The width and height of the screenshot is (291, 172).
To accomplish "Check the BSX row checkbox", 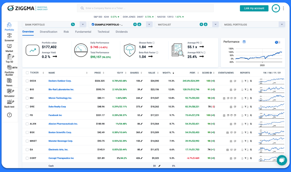I will (27, 132).
